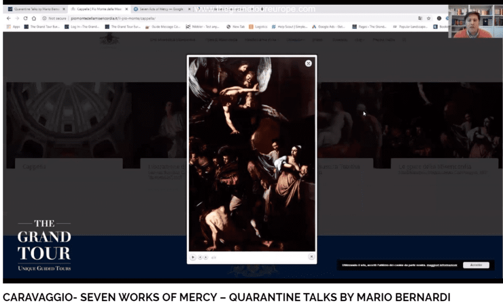The image size is (503, 307).
Task: Close the Seven Acts of Mercy tab
Action: click(x=189, y=9)
